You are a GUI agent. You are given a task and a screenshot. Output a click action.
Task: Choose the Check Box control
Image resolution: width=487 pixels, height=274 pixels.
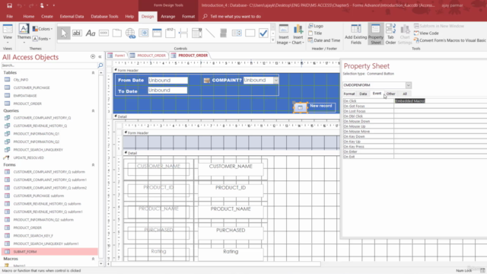point(263,33)
